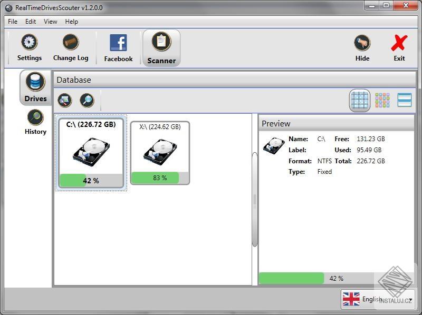Switch to small tiles view mode

[382, 100]
